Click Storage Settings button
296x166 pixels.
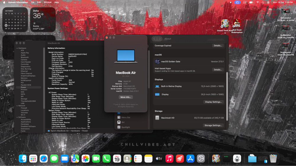(x=213, y=125)
